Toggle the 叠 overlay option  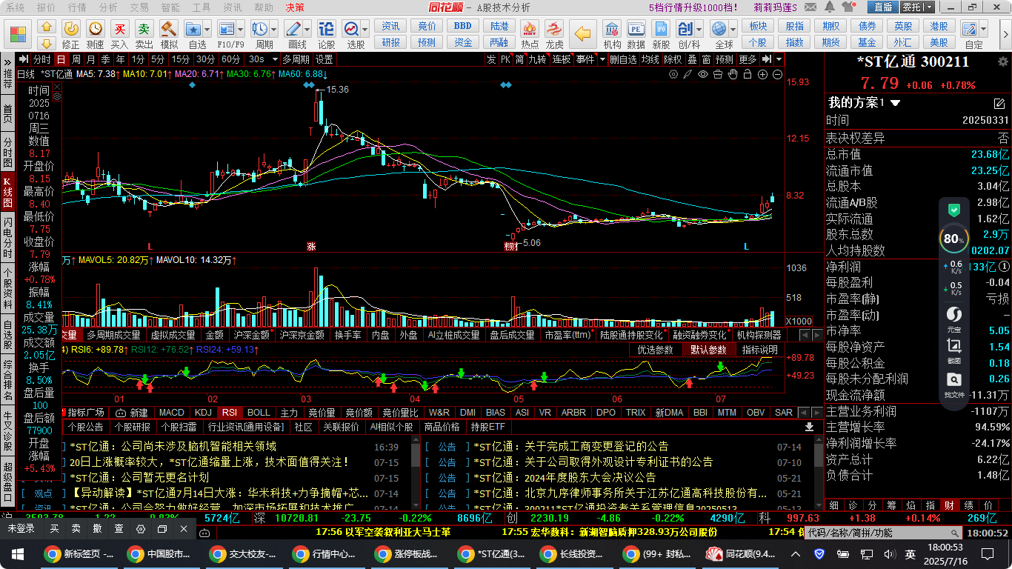click(x=692, y=59)
